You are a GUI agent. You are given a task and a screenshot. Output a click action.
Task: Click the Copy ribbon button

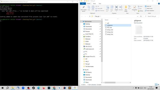[x=89, y=8]
